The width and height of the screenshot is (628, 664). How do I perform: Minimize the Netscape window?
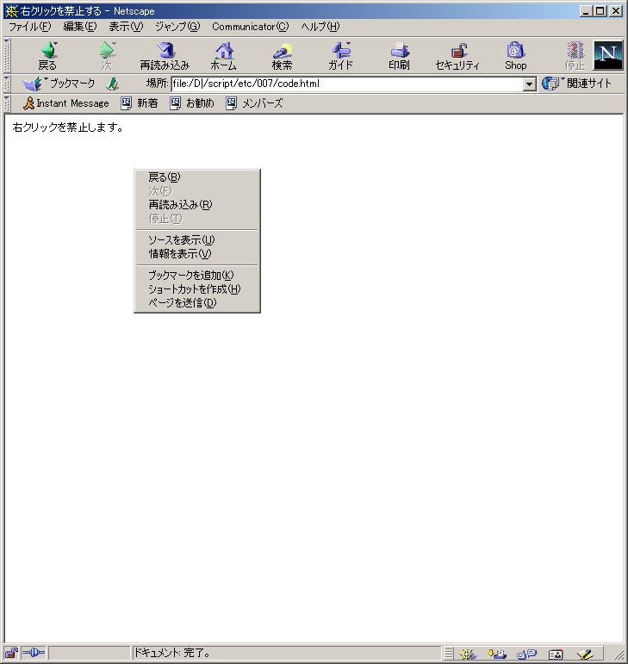(586, 11)
